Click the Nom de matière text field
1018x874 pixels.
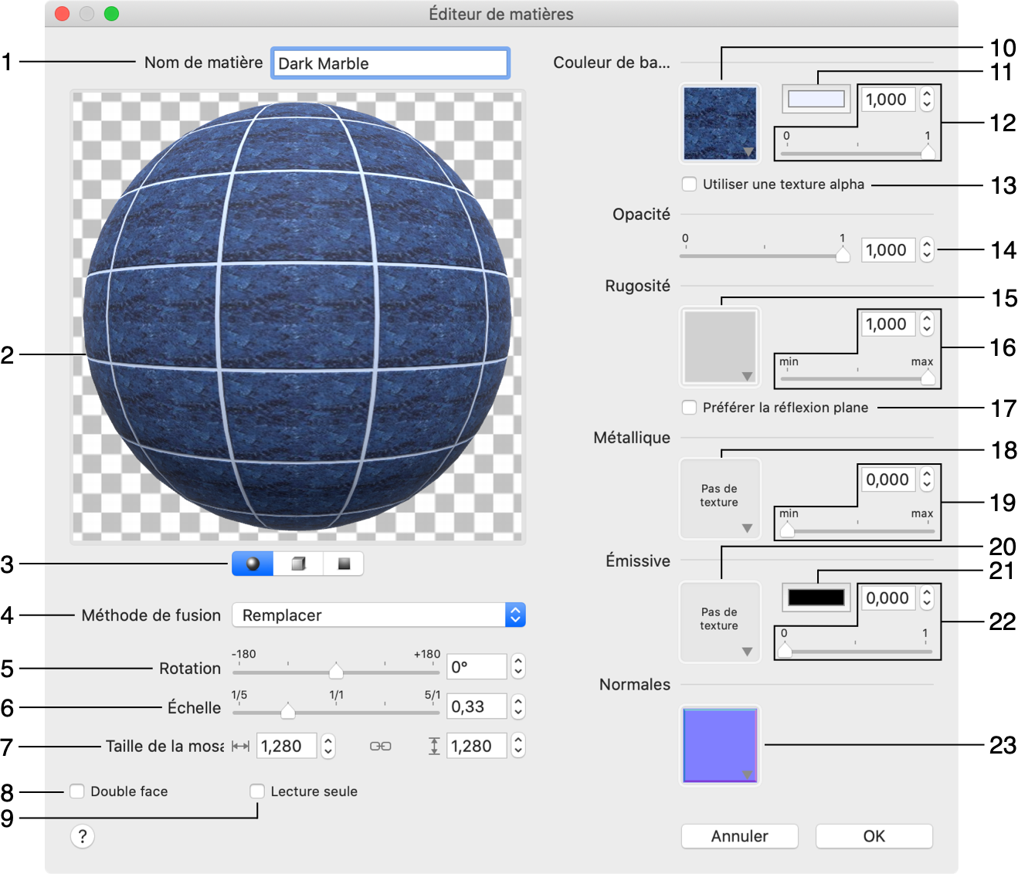pos(390,63)
